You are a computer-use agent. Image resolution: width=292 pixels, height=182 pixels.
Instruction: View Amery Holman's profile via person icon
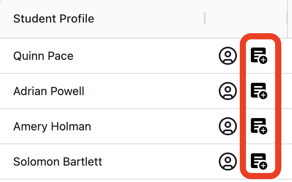tap(227, 126)
